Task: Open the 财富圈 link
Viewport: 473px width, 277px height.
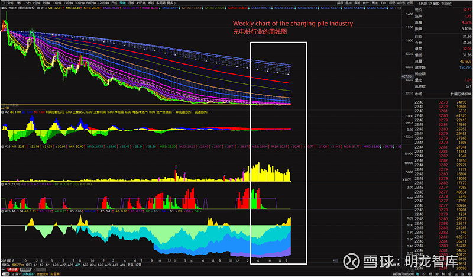Action: coord(55,274)
